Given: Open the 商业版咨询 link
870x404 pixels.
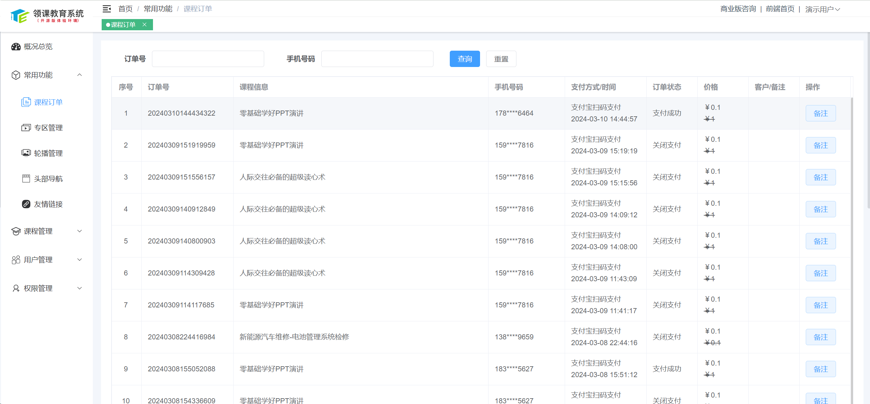Looking at the screenshot, I should tap(738, 9).
